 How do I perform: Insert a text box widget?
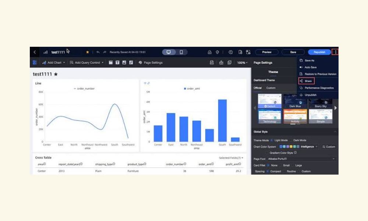pyautogui.click(x=117, y=63)
